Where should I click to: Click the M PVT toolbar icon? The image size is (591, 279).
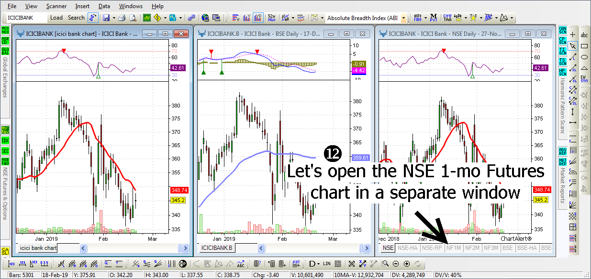(x=433, y=18)
